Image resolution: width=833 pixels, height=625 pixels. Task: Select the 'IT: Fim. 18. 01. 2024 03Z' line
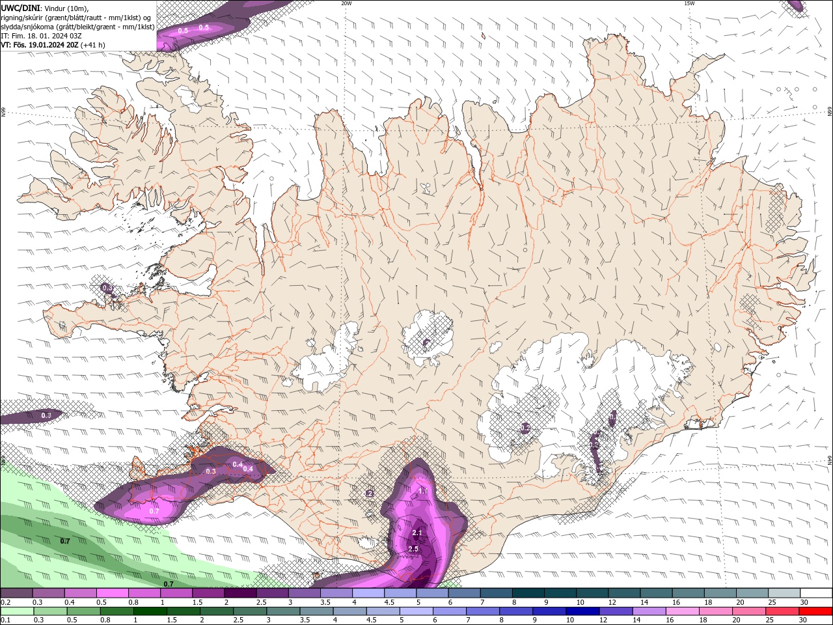coord(40,36)
